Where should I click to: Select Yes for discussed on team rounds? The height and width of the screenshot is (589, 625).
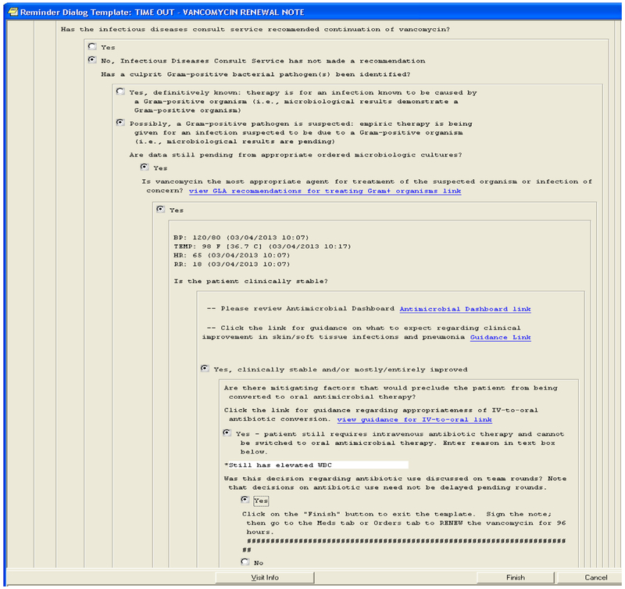pos(246,499)
